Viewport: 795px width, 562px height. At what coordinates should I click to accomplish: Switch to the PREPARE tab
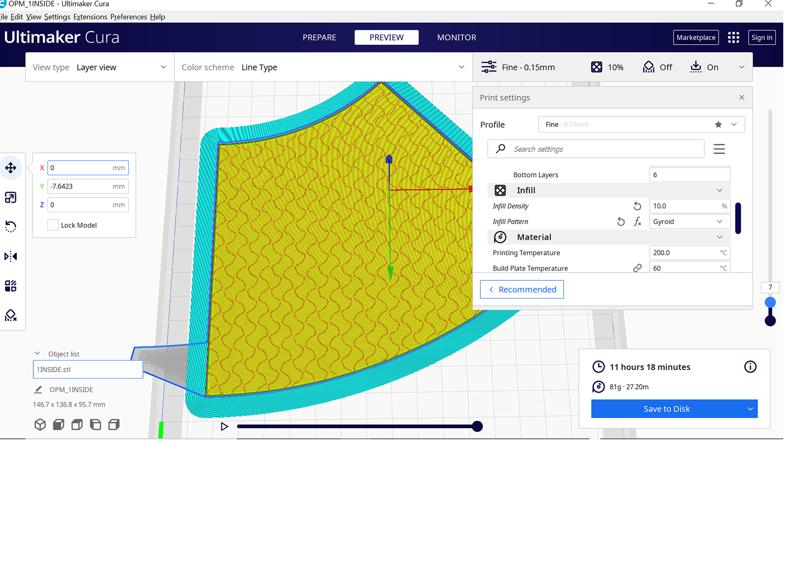tap(319, 37)
